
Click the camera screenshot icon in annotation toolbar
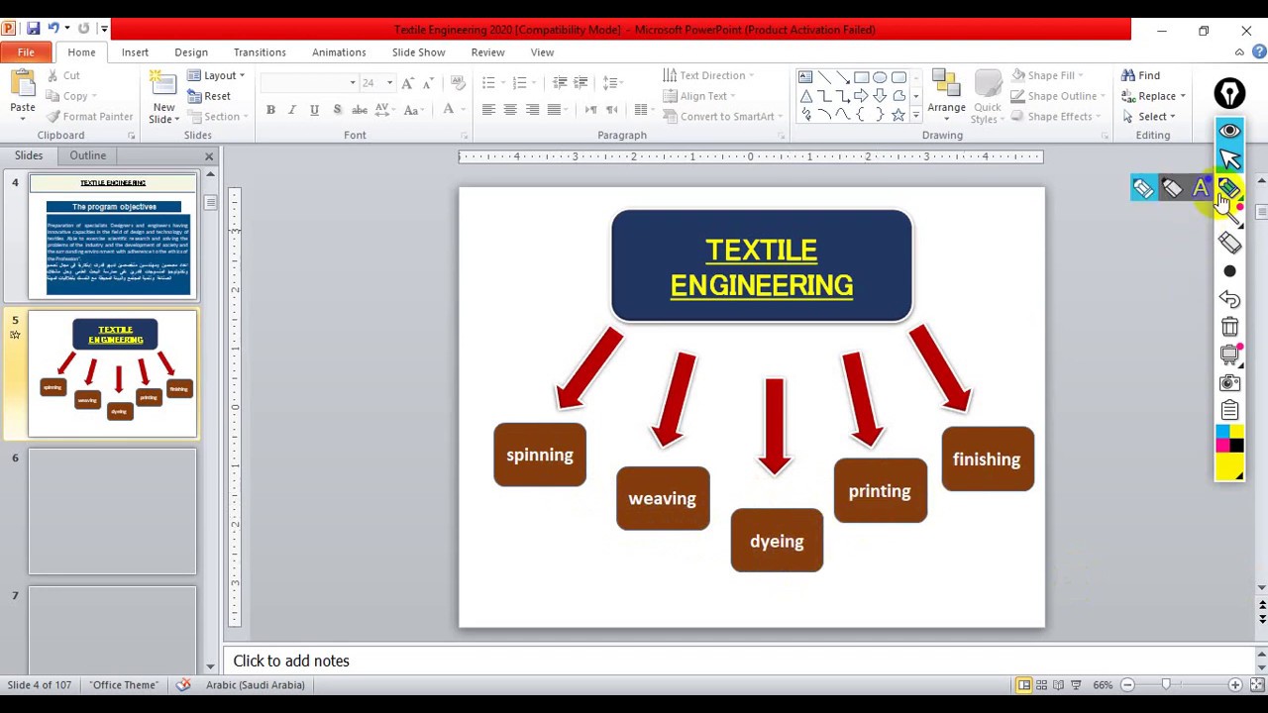(x=1229, y=382)
